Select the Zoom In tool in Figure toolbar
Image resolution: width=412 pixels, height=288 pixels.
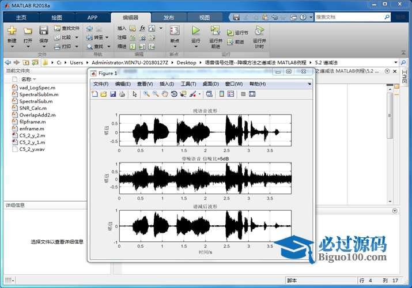coord(147,94)
